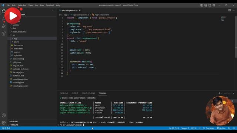Close the terminal panel
Image resolution: width=237 pixels, height=133 pixels.
coord(233,93)
